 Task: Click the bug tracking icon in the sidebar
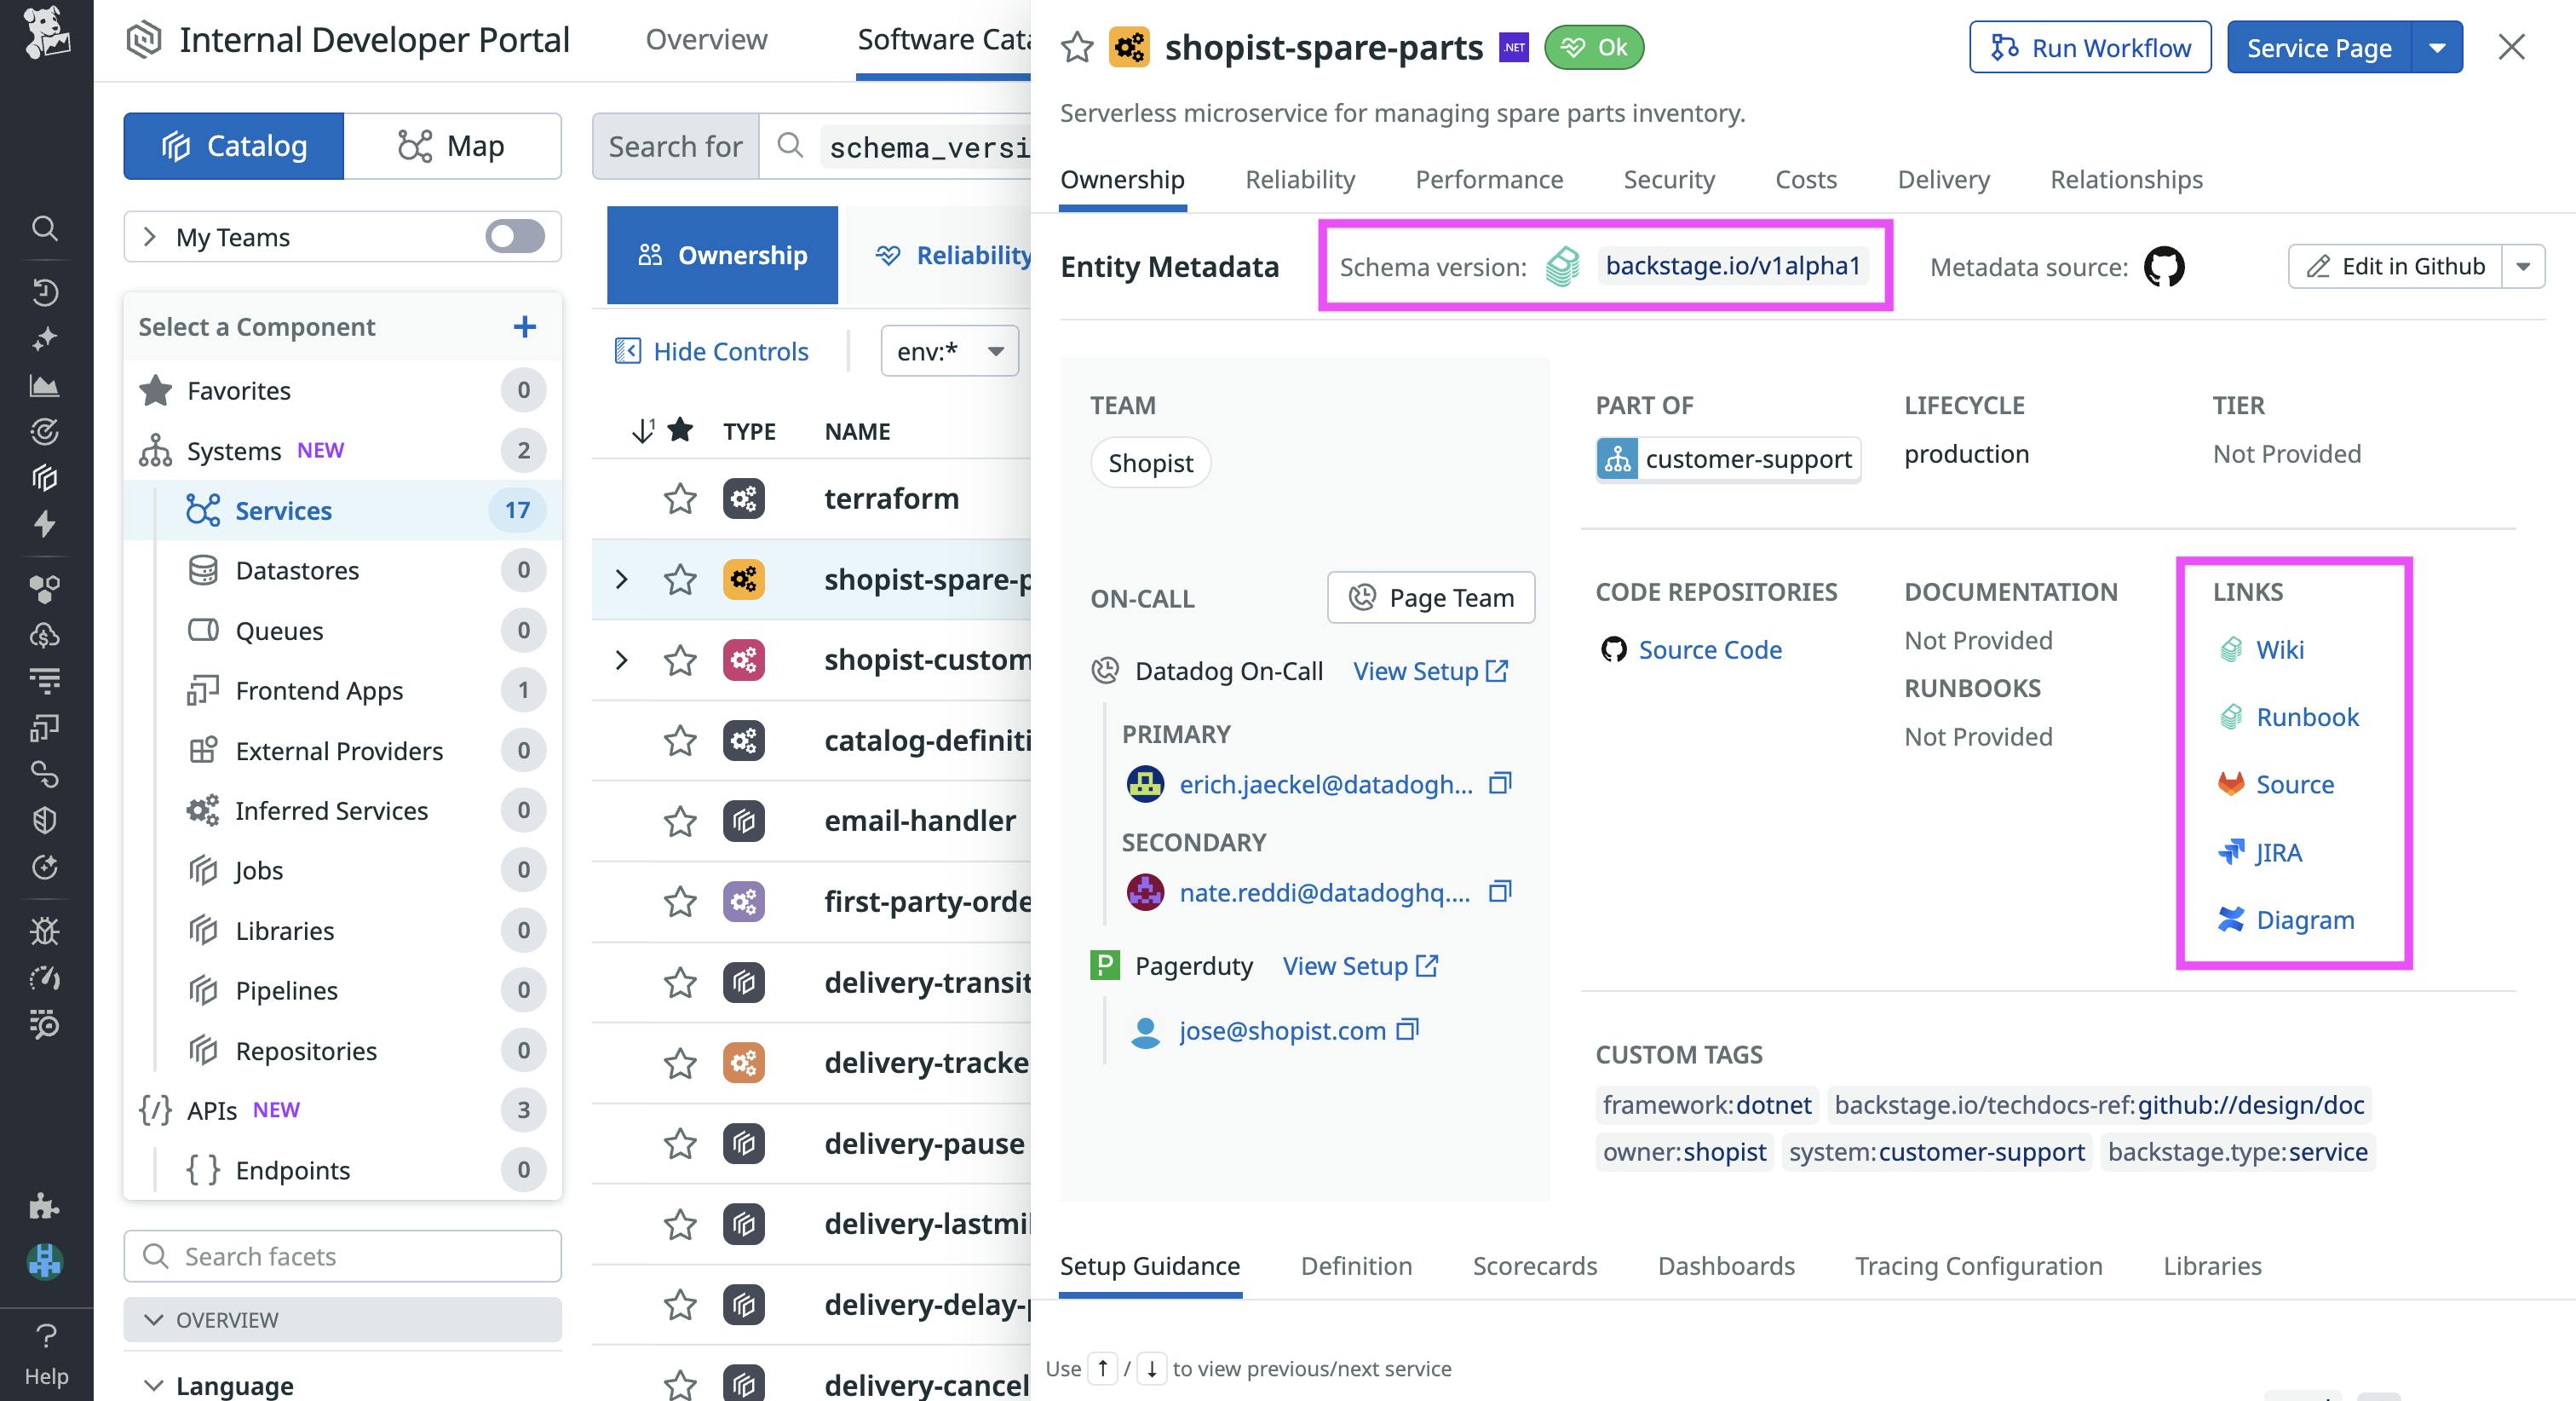point(45,931)
